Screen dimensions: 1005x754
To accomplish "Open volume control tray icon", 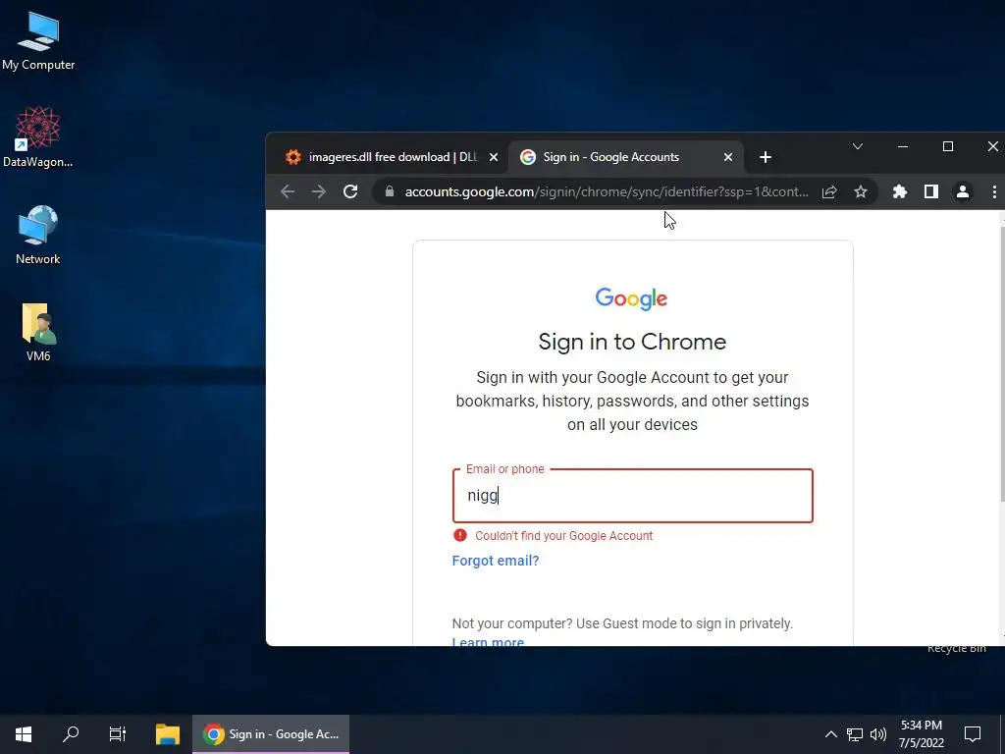I will click(x=878, y=734).
